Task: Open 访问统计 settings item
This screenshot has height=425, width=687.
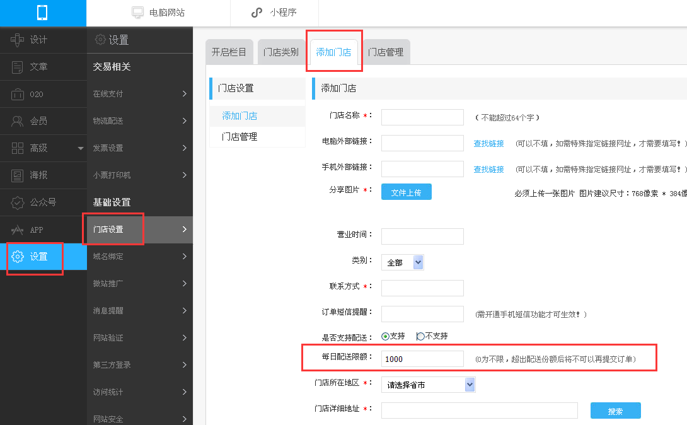Action: 140,392
